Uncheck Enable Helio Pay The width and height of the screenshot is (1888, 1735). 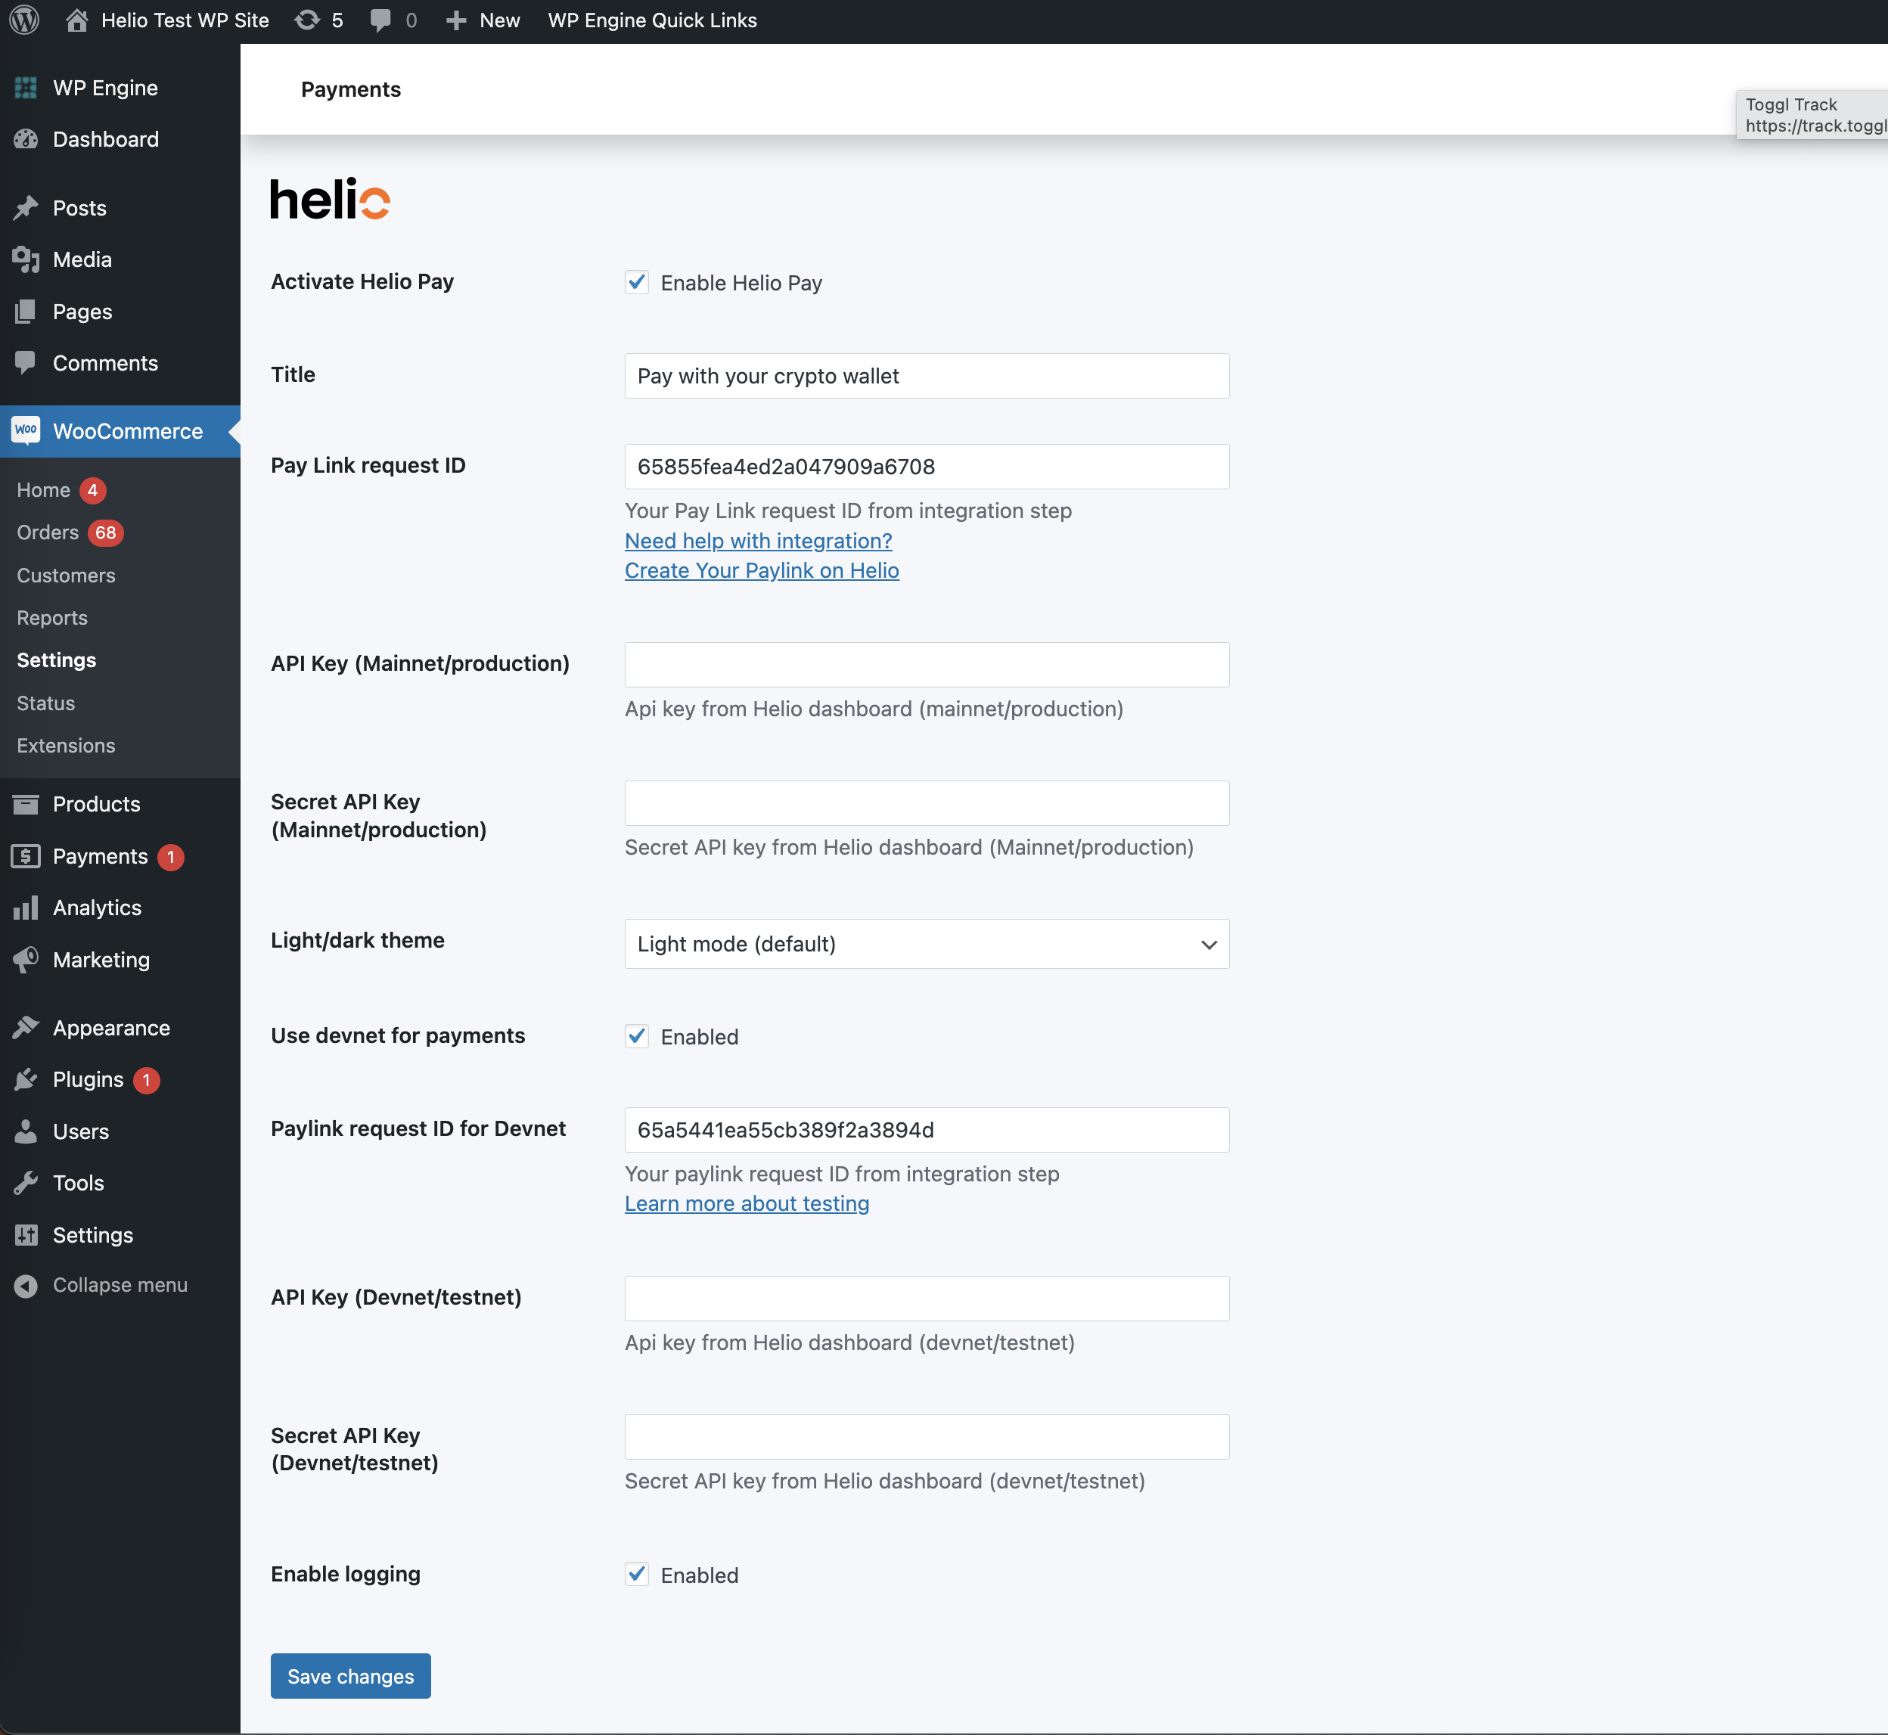637,281
